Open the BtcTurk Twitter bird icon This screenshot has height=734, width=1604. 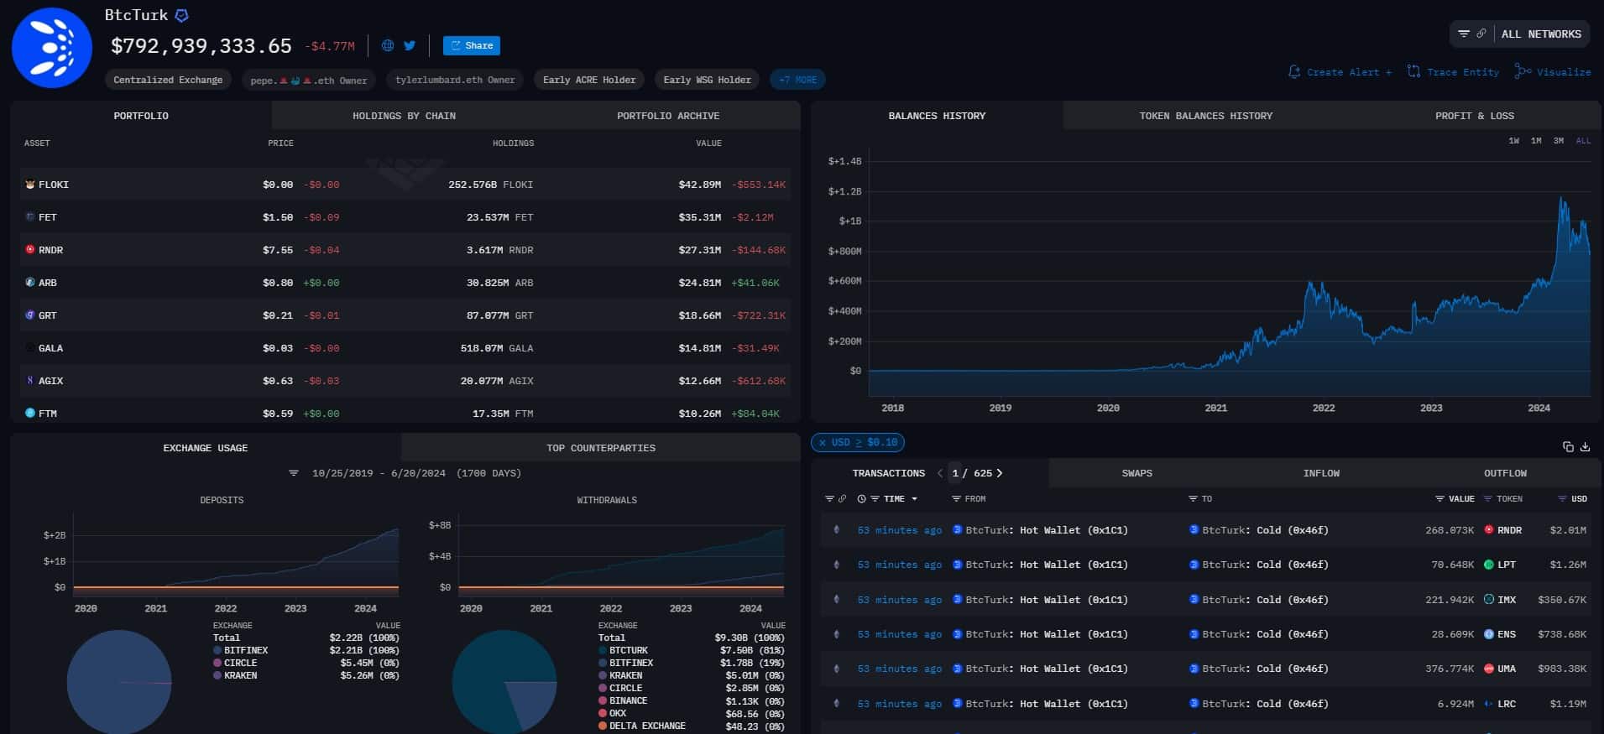pyautogui.click(x=410, y=45)
